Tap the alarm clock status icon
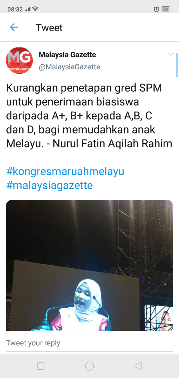The image size is (179, 378). pyautogui.click(x=157, y=9)
